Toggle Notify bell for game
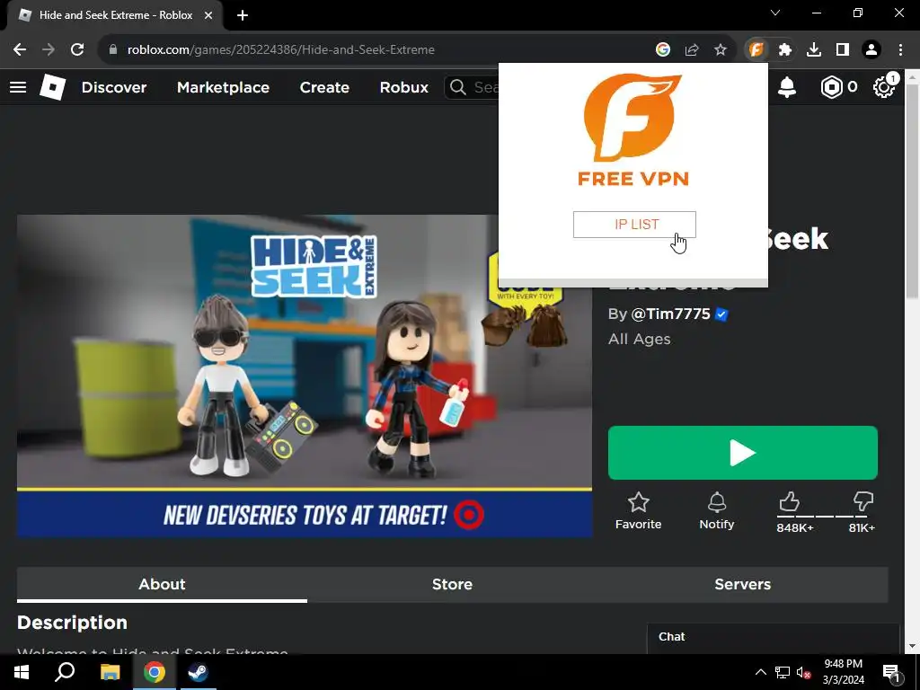The height and width of the screenshot is (690, 920). (x=717, y=511)
